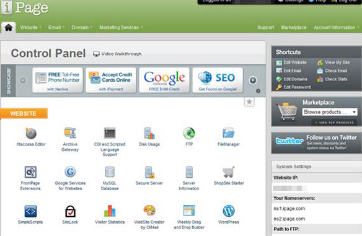
Task: Open the FileManager folder icon
Action: [229, 133]
